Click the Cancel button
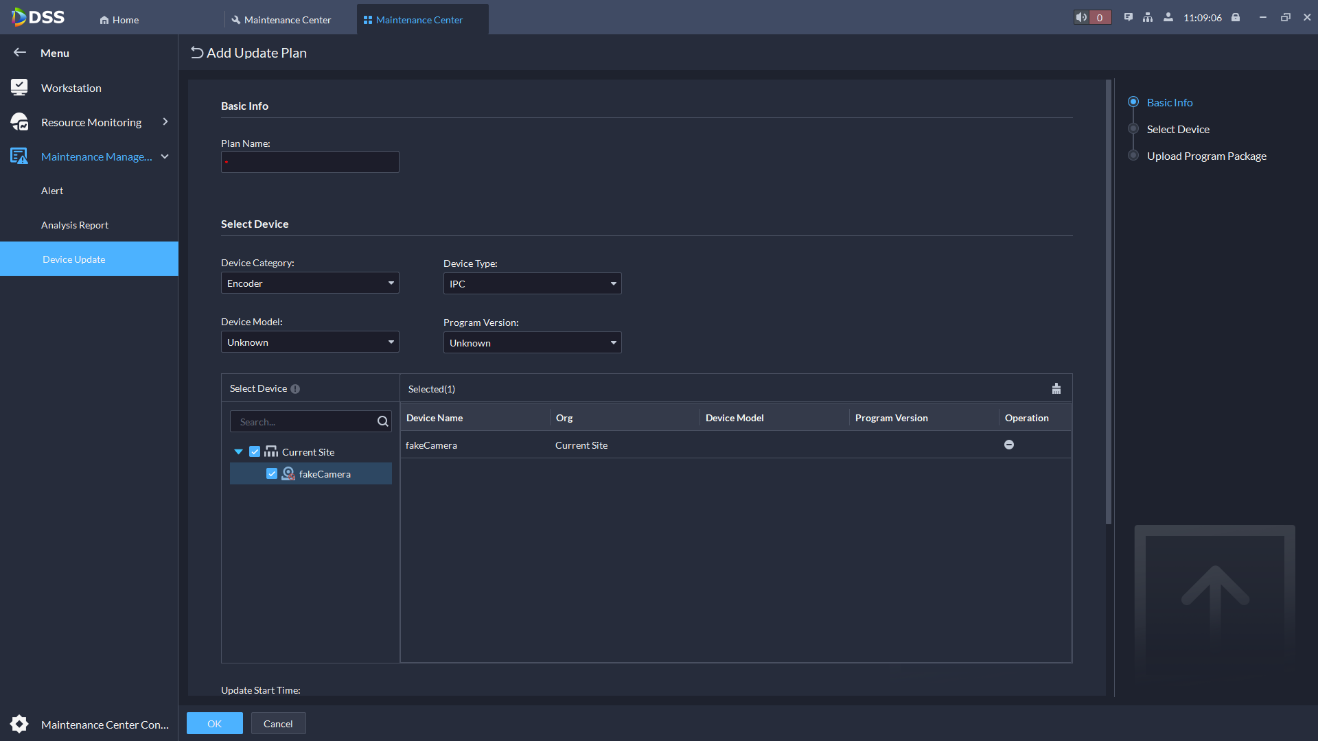 pyautogui.click(x=278, y=724)
